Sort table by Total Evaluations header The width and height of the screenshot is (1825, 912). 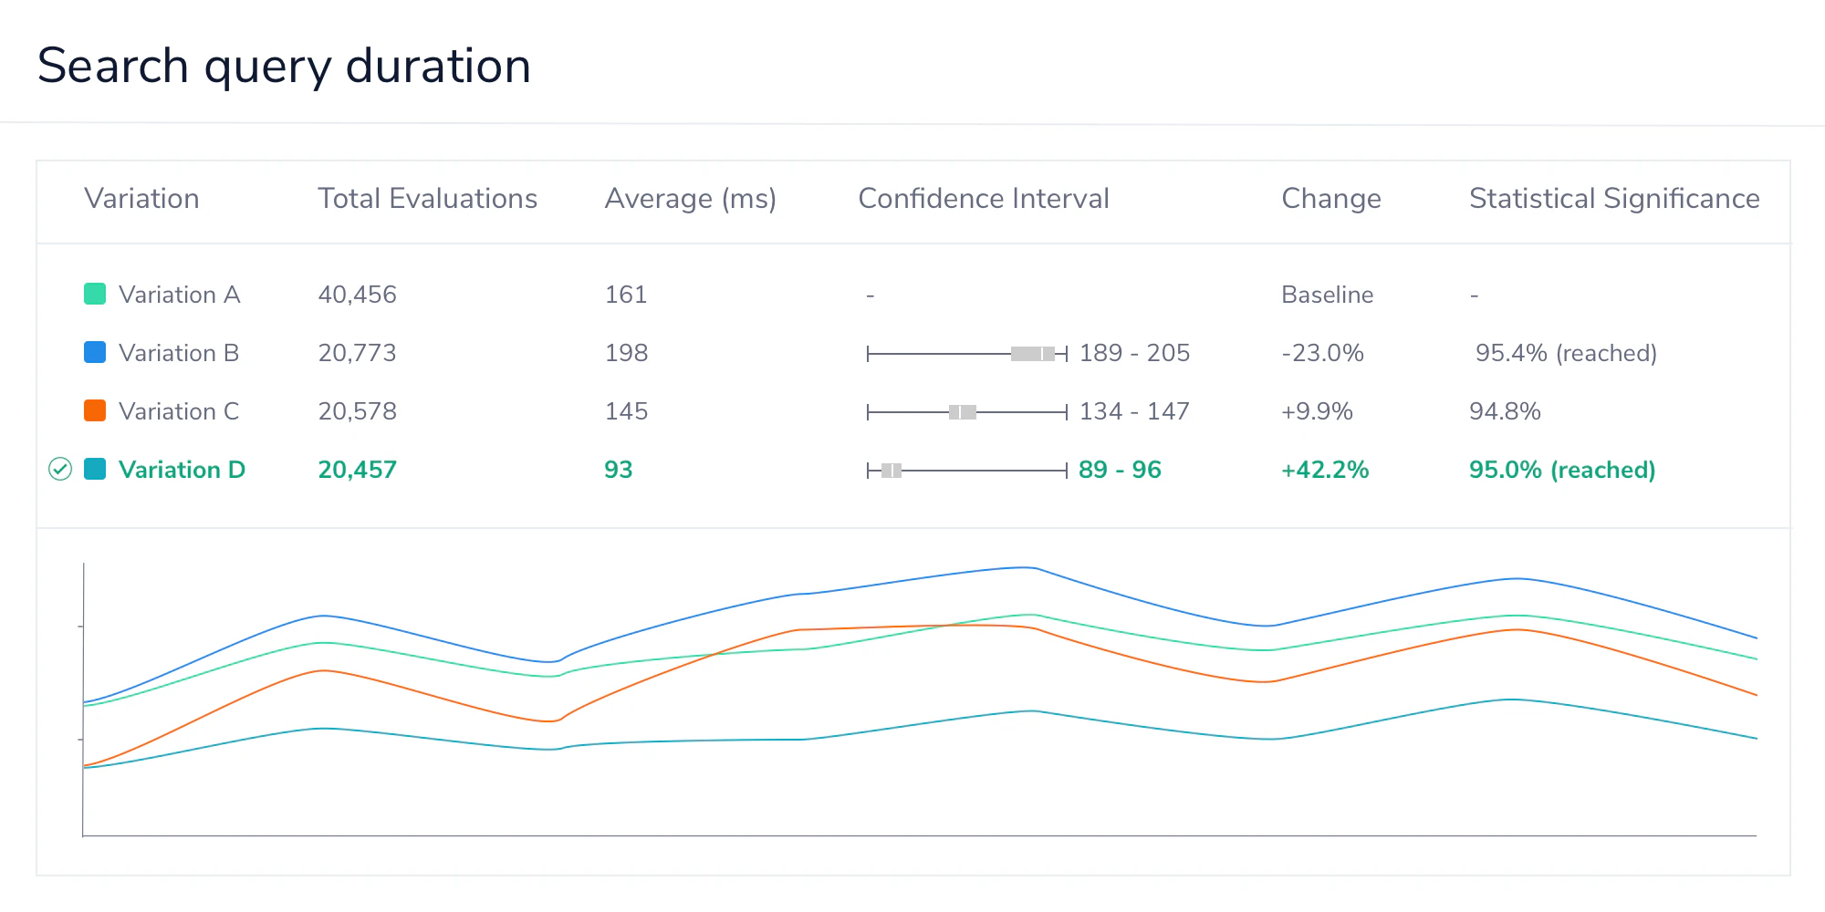[x=427, y=199]
